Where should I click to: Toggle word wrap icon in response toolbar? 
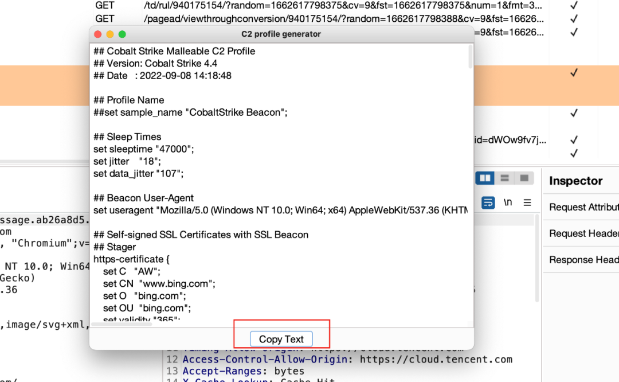(x=488, y=202)
